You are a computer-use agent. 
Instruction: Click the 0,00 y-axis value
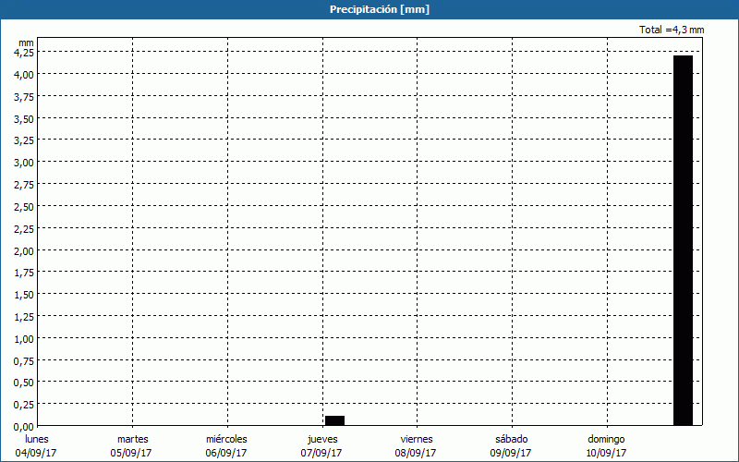coord(24,427)
